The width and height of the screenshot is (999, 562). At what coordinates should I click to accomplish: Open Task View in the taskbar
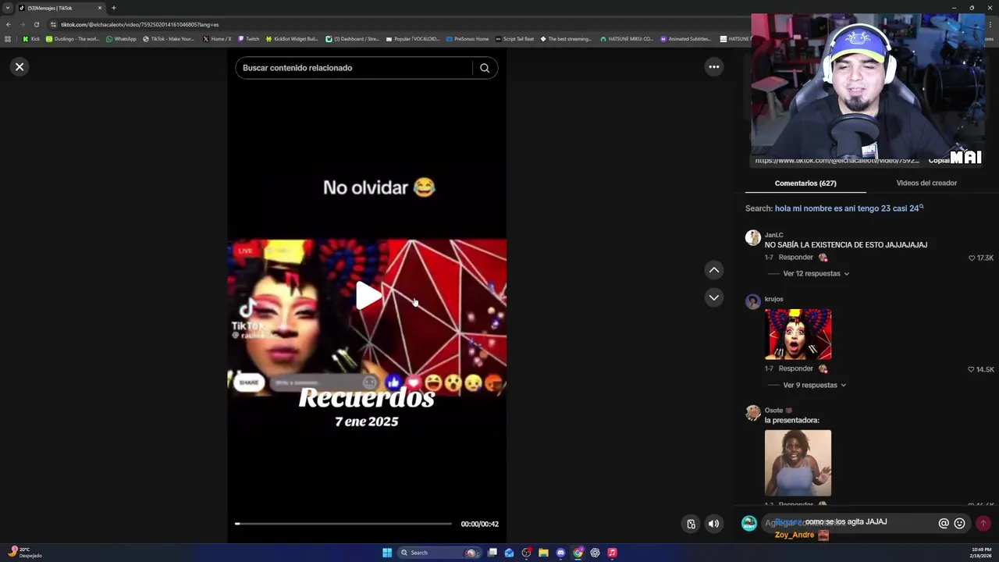(492, 553)
